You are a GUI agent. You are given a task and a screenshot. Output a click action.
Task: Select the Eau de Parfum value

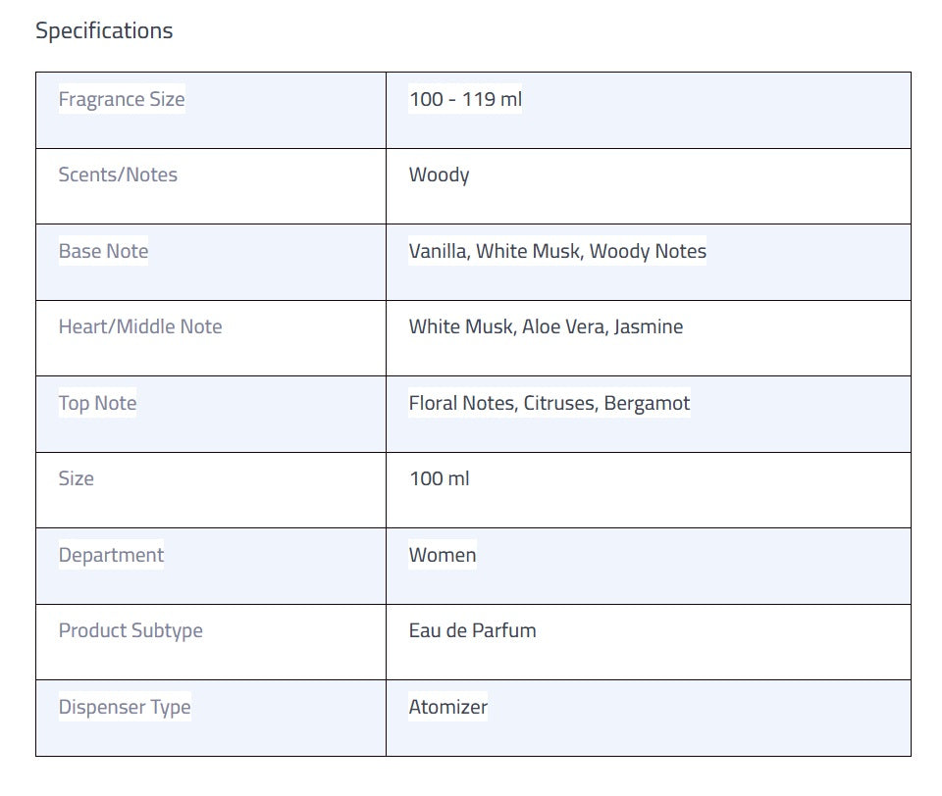pyautogui.click(x=473, y=630)
